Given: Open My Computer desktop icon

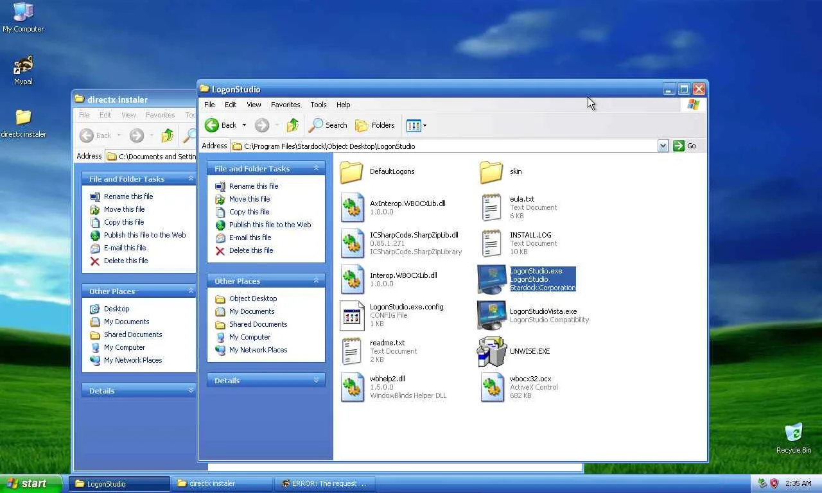Looking at the screenshot, I should [23, 17].
